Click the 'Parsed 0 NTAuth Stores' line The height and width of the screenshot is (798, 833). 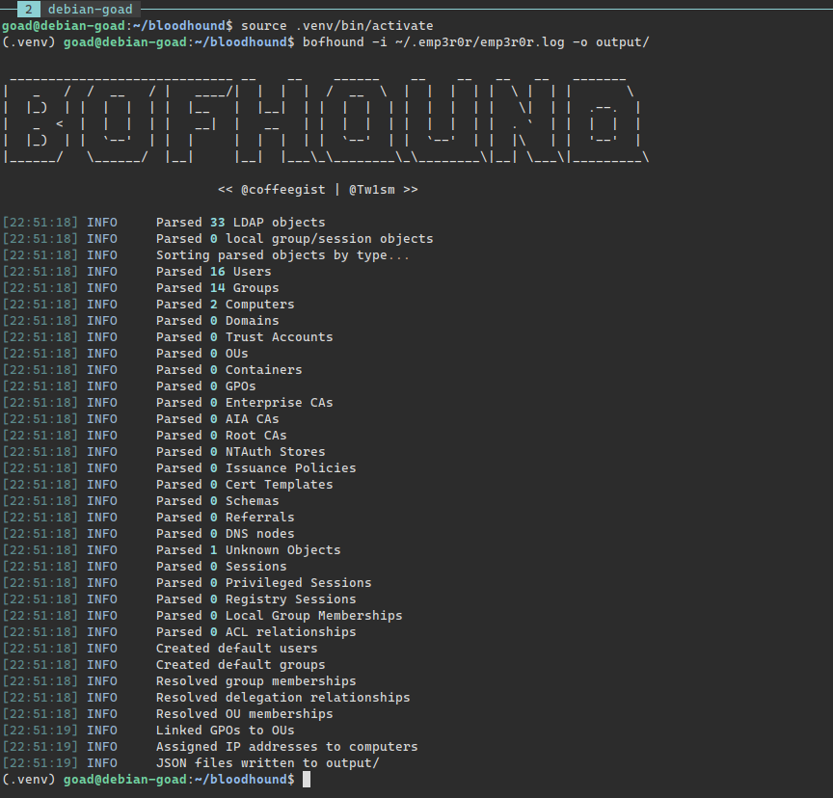point(240,452)
